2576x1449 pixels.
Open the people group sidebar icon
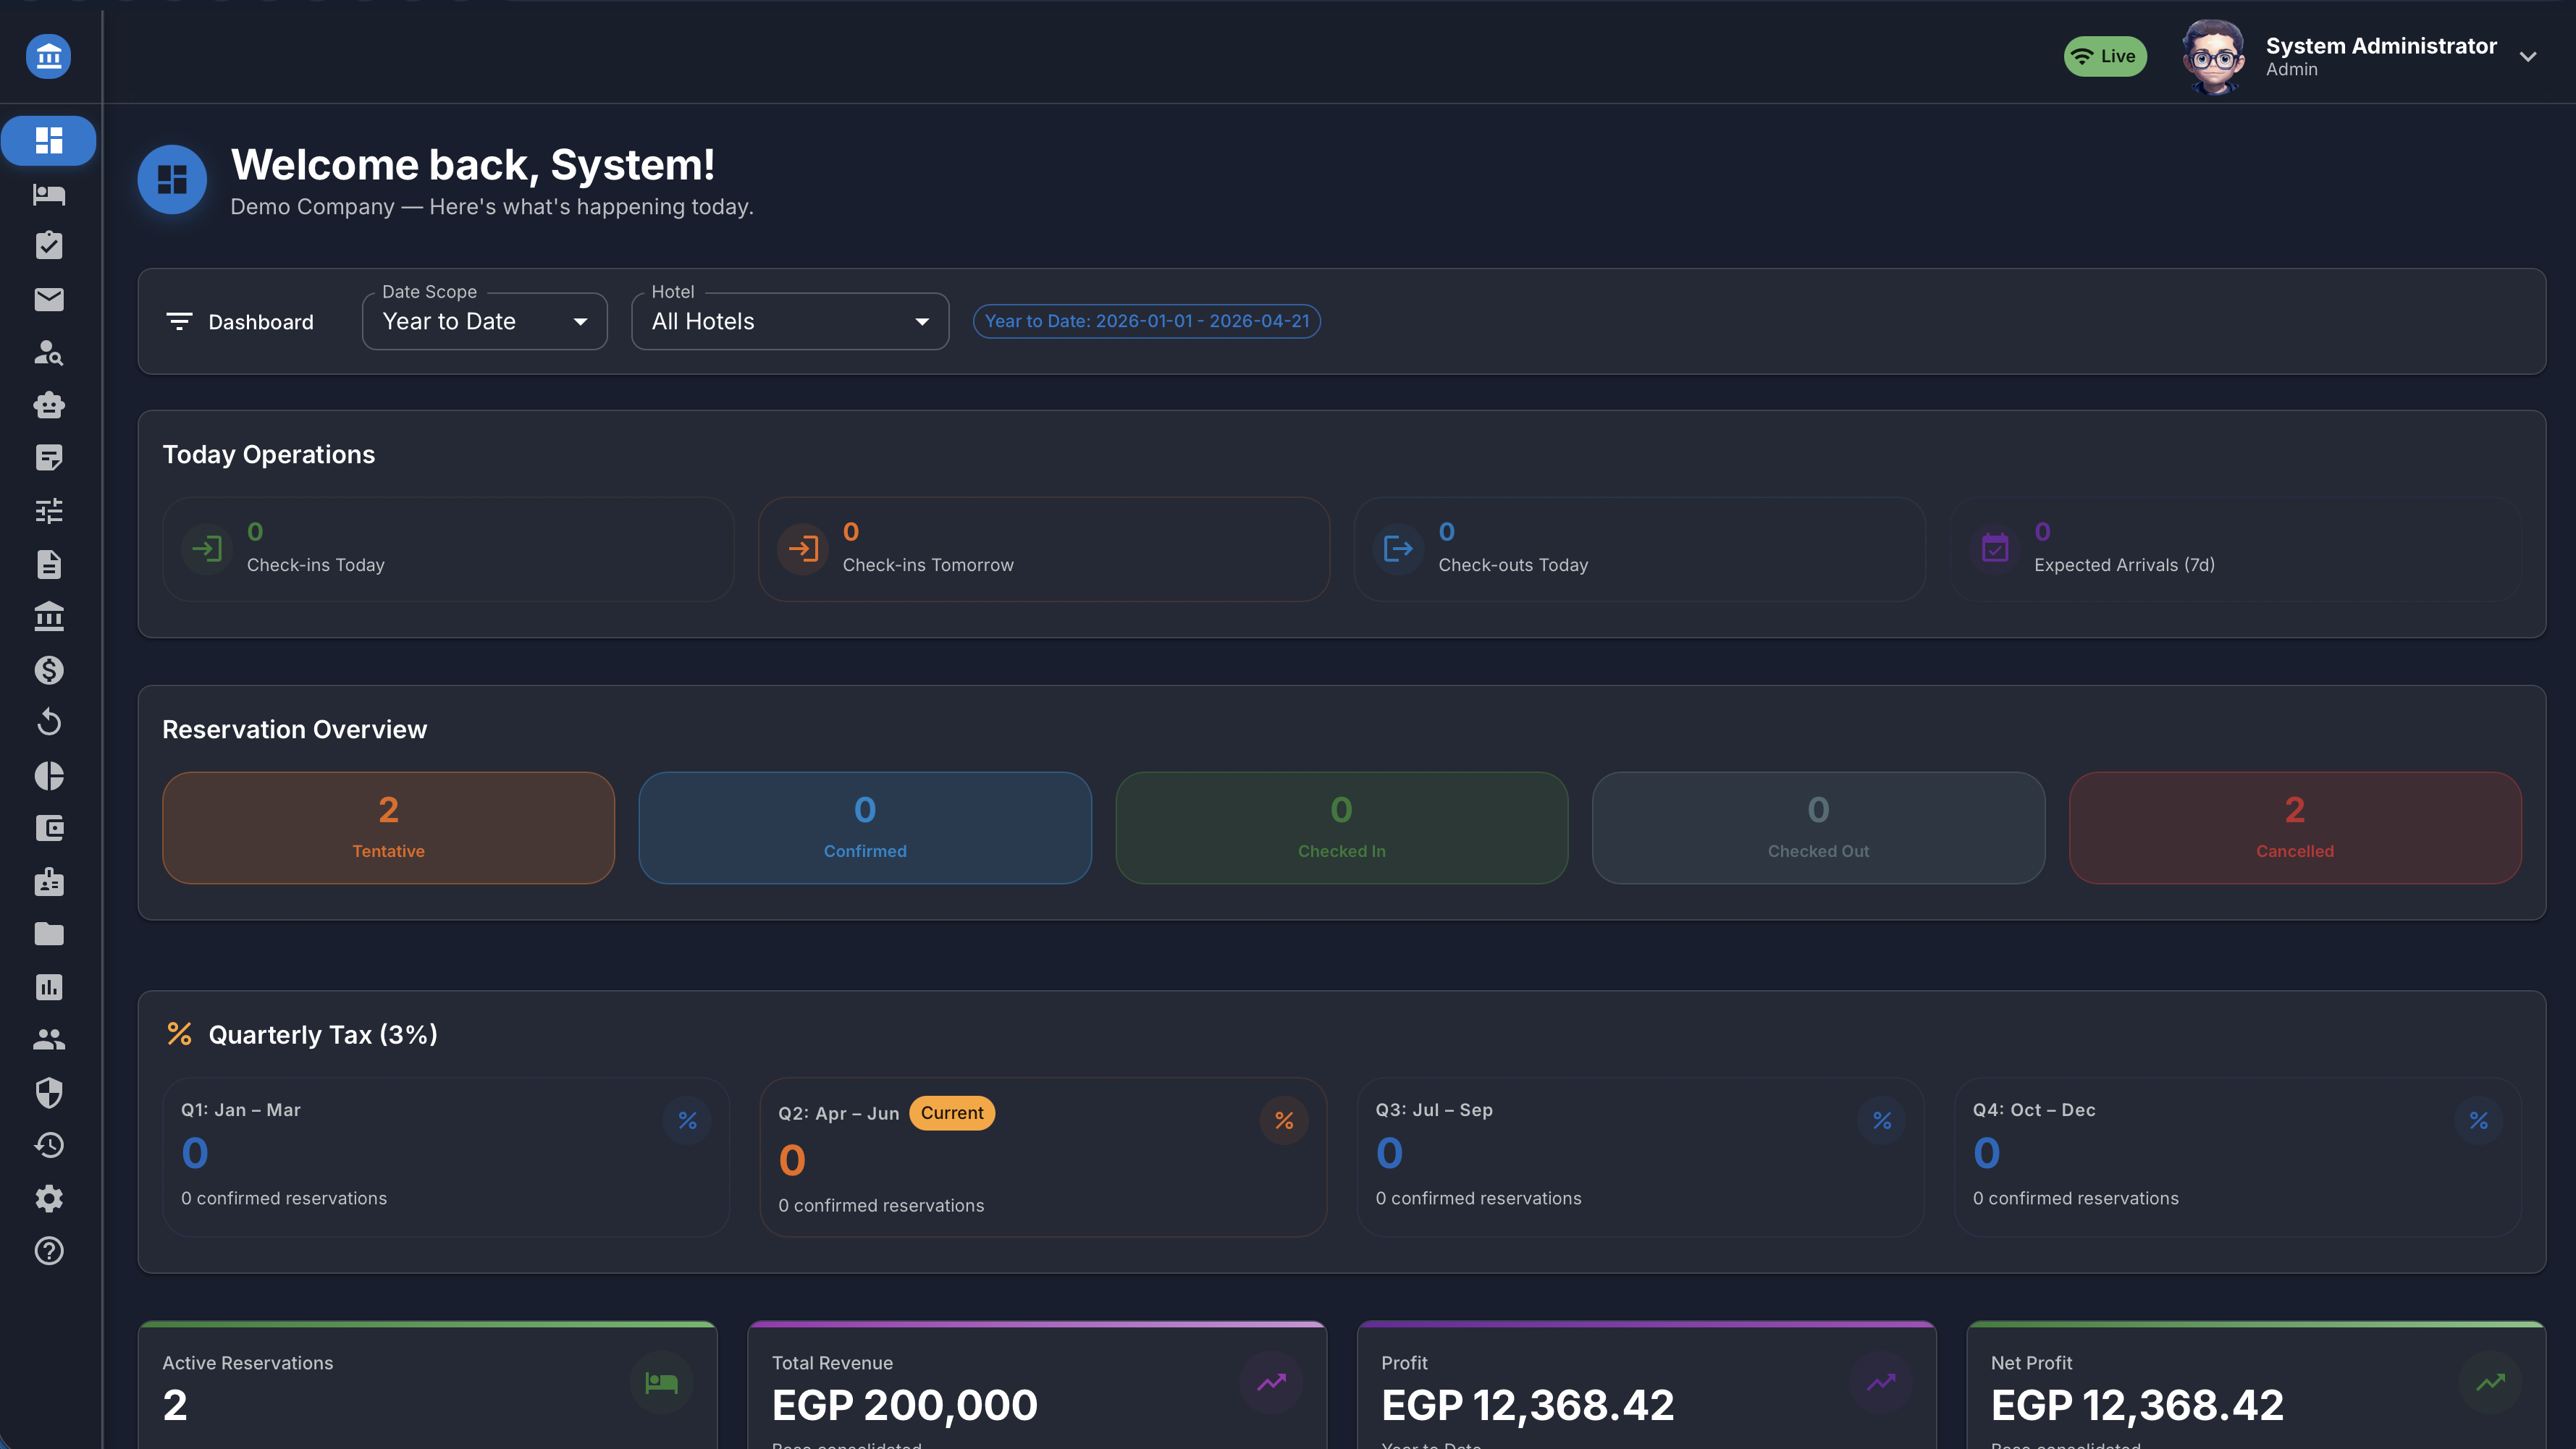48,1040
